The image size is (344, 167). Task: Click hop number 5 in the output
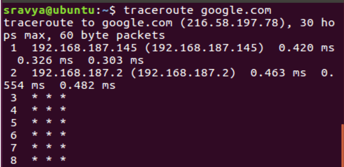14,123
